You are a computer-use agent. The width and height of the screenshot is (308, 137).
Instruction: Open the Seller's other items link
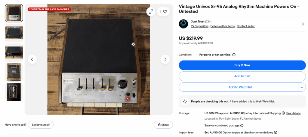pyautogui.click(x=222, y=26)
